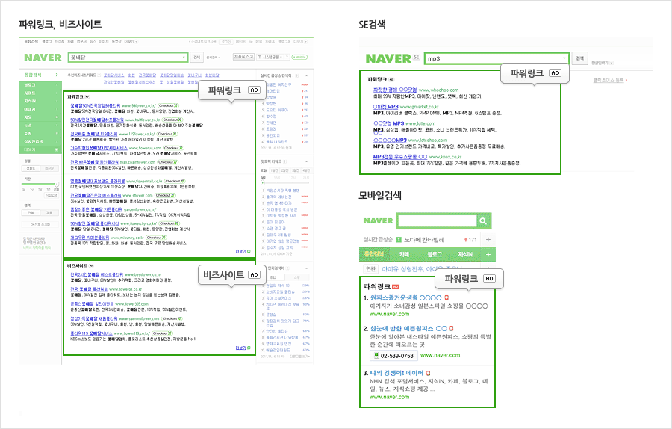
Task: Select the 이미지 tab in the green sidebar
Action: pos(40,109)
